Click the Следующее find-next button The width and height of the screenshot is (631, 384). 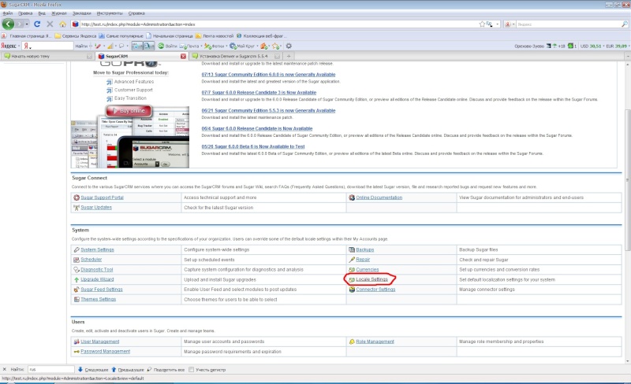point(93,370)
